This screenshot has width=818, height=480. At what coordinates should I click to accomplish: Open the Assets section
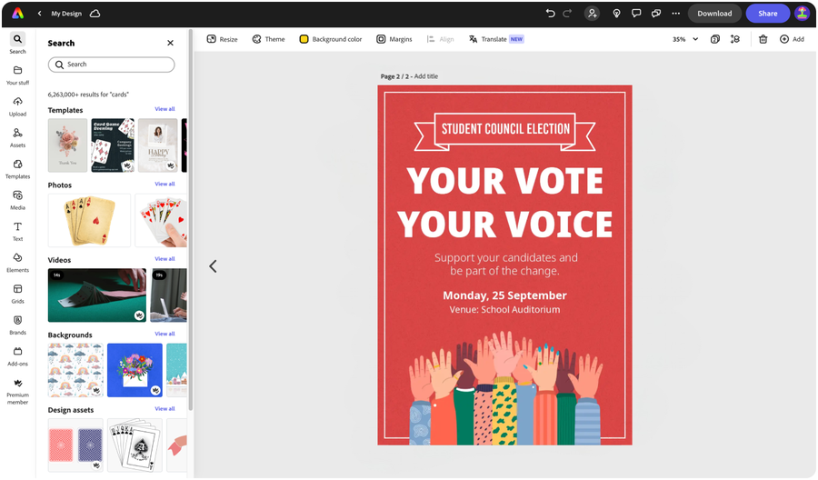[x=18, y=138]
